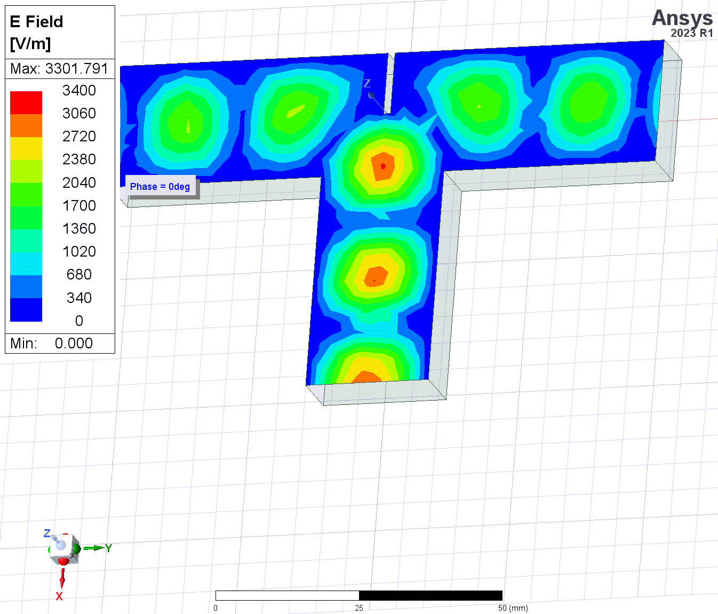Click the 3060 legend value
The image size is (718, 614).
(79, 113)
